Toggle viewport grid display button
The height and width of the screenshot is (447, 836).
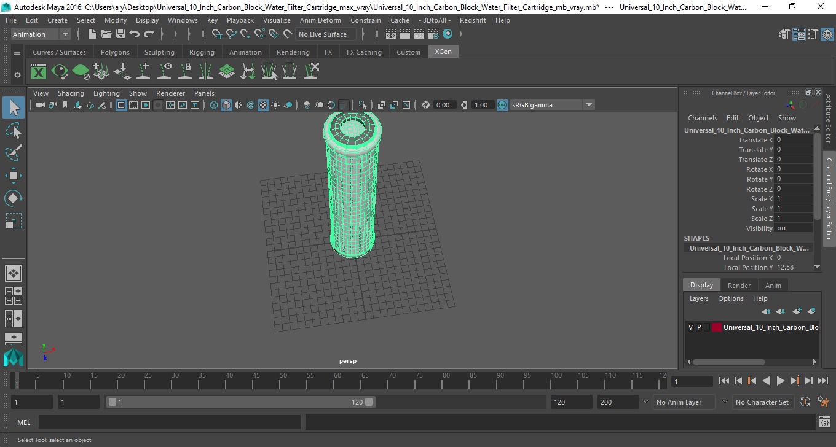pos(121,105)
